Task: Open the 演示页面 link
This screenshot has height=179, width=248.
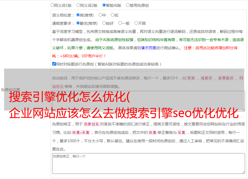Action: coord(148,48)
